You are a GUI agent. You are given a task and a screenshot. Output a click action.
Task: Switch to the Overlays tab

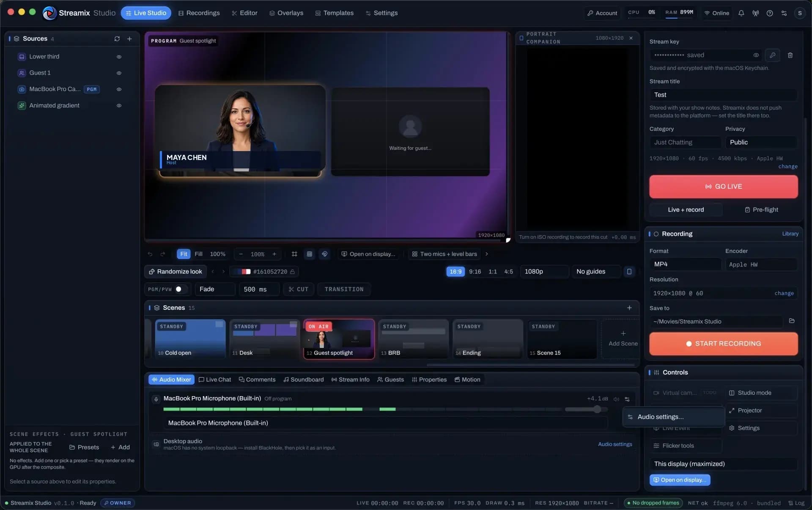(x=286, y=13)
